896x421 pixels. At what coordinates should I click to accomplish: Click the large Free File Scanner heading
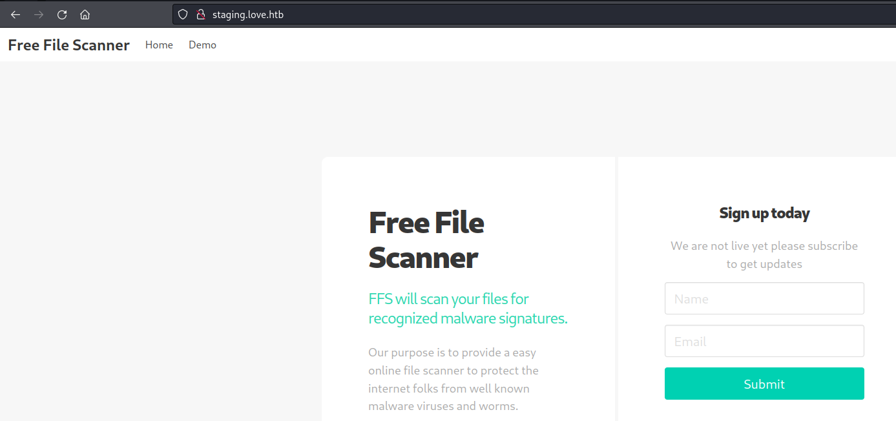click(x=426, y=240)
